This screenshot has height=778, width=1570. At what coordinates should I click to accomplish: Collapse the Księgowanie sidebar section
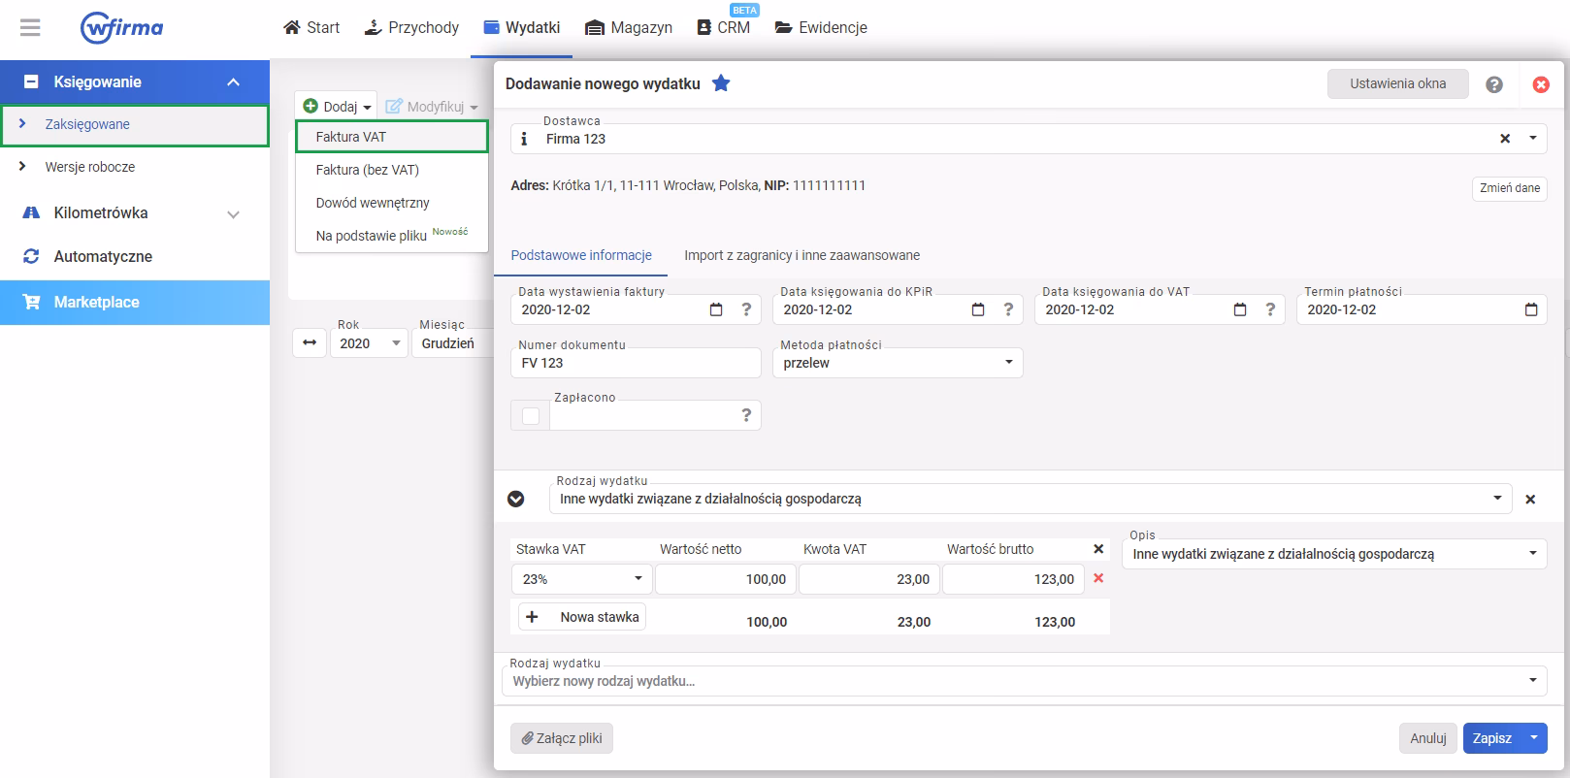[x=233, y=82]
